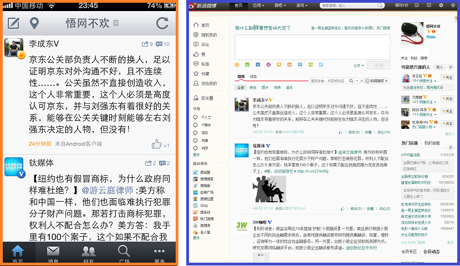Viewport: 460px width, 266px height.
Task: Open the 时间排序 sort dropdown
Action: click(x=376, y=81)
